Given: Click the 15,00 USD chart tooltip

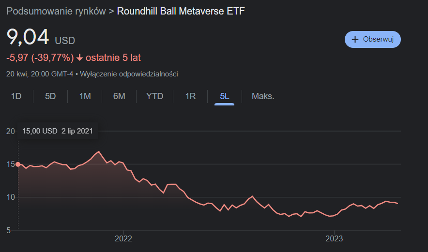Looking at the screenshot, I should point(58,131).
